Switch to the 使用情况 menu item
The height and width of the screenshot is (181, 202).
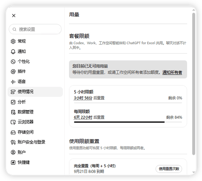tap(35, 92)
